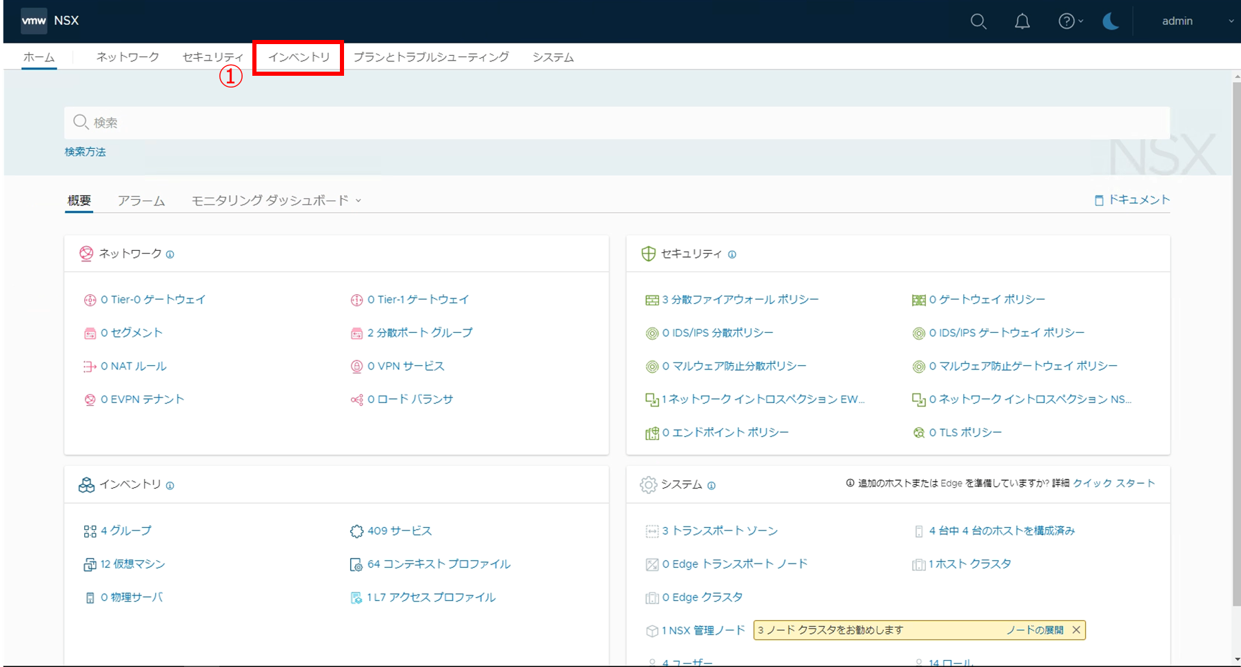The height and width of the screenshot is (667, 1241).
Task: Click the Tier-0 ゲートウェイ icon
Action: coord(90,300)
